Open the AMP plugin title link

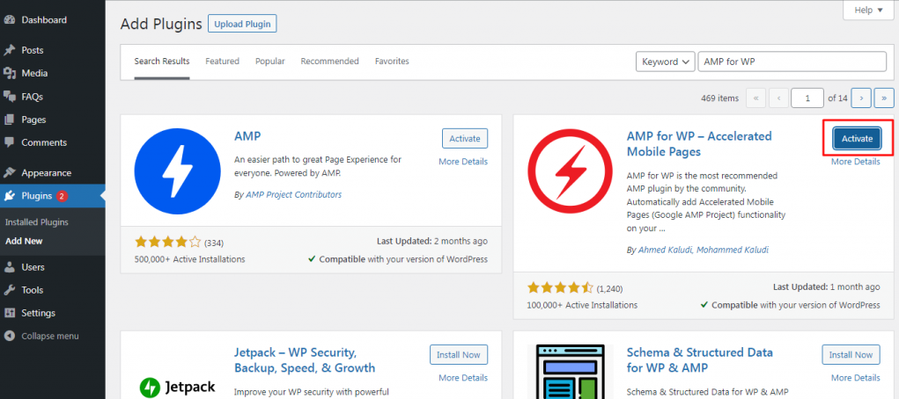247,136
